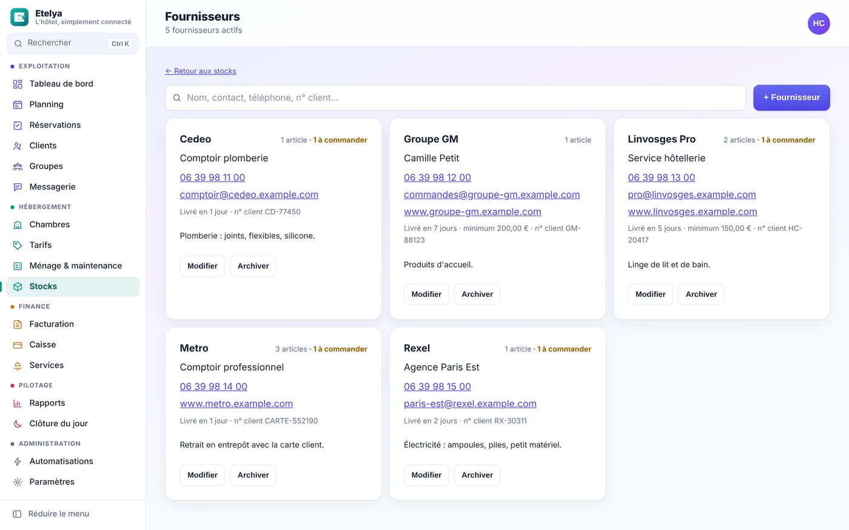Click the Planning calendar icon
The image size is (849, 530).
coord(18,105)
